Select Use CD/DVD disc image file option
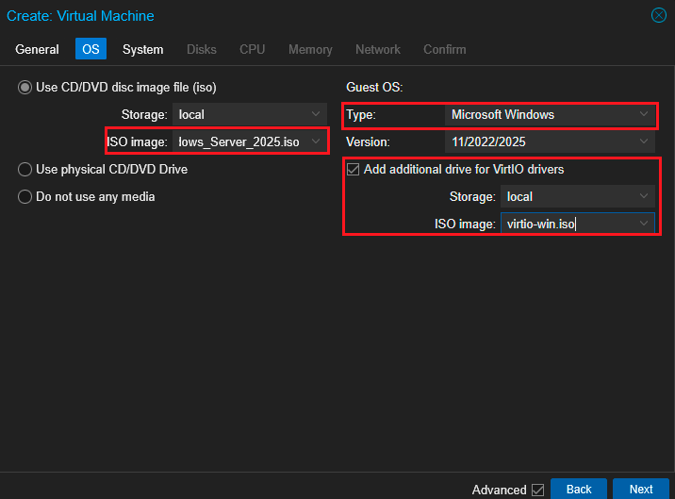 pos(25,88)
